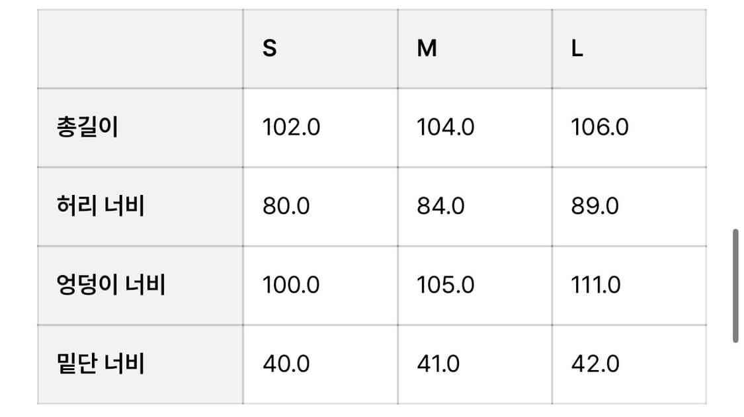Click the 89.0 waist width cell
The width and height of the screenshot is (744, 417).
595,206
